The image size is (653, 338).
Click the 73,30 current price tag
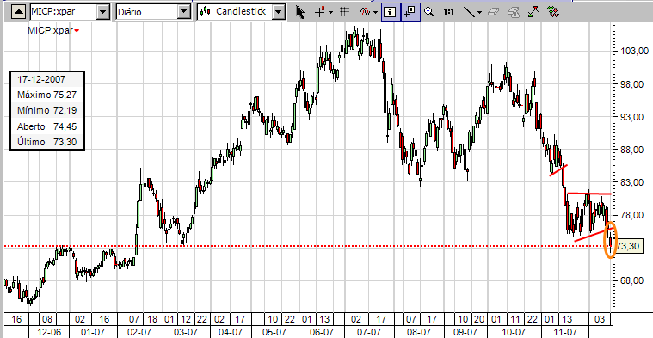tap(627, 247)
